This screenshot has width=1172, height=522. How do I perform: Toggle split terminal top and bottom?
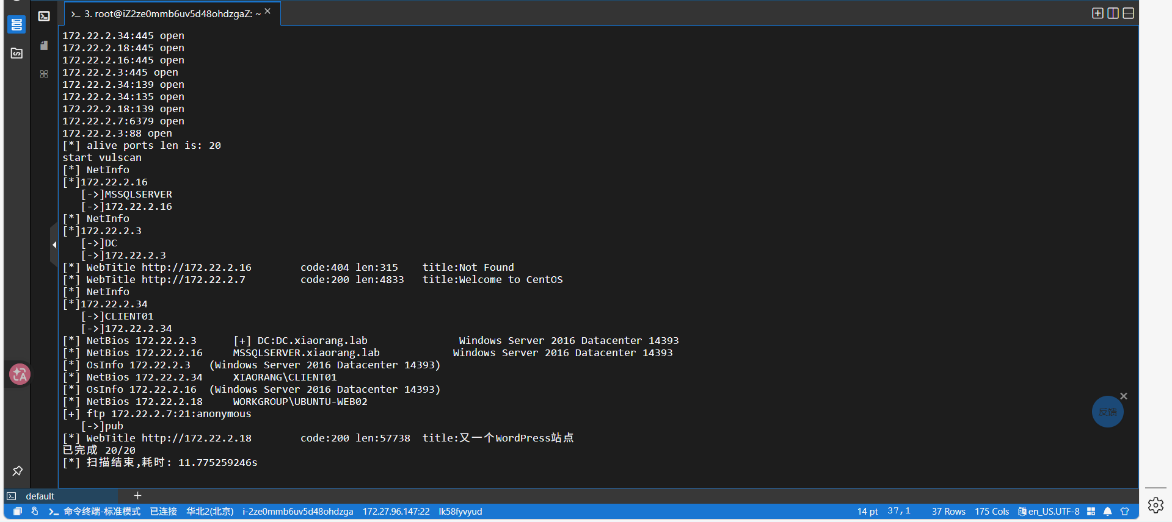(x=1128, y=13)
